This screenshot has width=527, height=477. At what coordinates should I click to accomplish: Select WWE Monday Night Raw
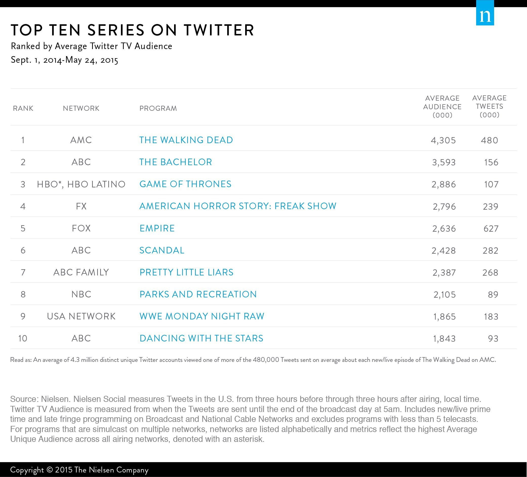[202, 316]
